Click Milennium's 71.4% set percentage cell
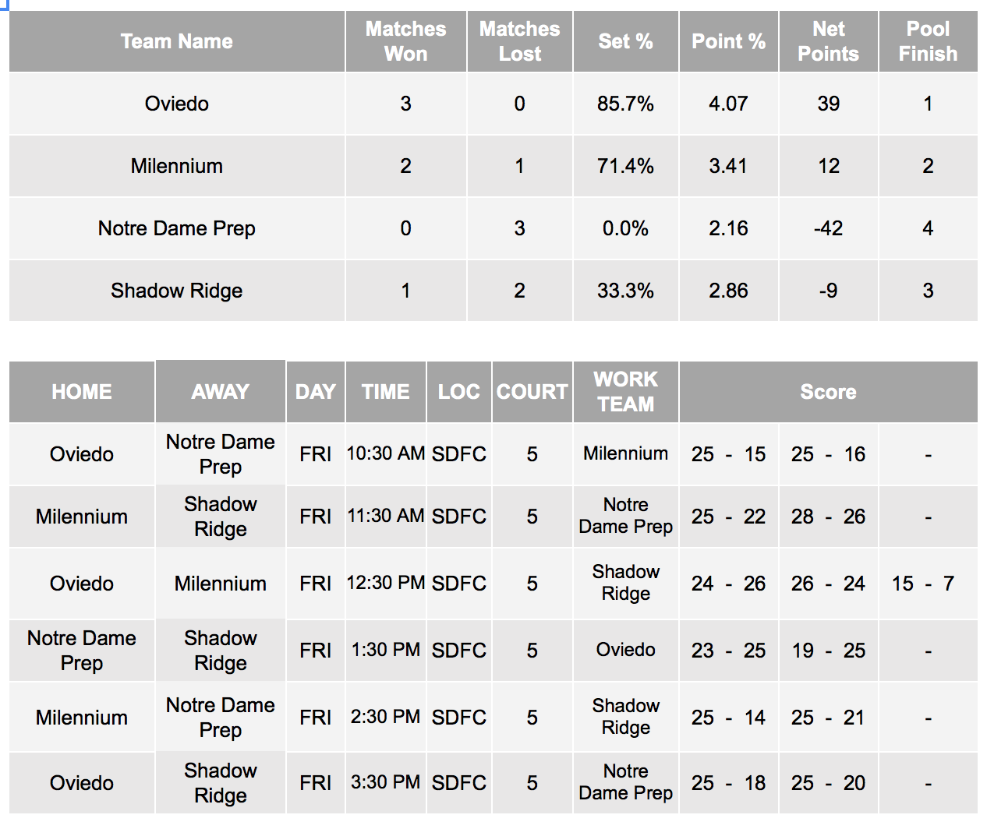Viewport: 987px width, 829px height. point(625,166)
